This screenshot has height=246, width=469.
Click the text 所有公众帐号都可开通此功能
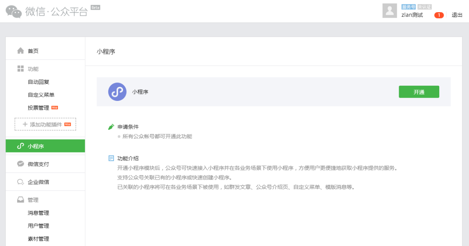click(157, 136)
